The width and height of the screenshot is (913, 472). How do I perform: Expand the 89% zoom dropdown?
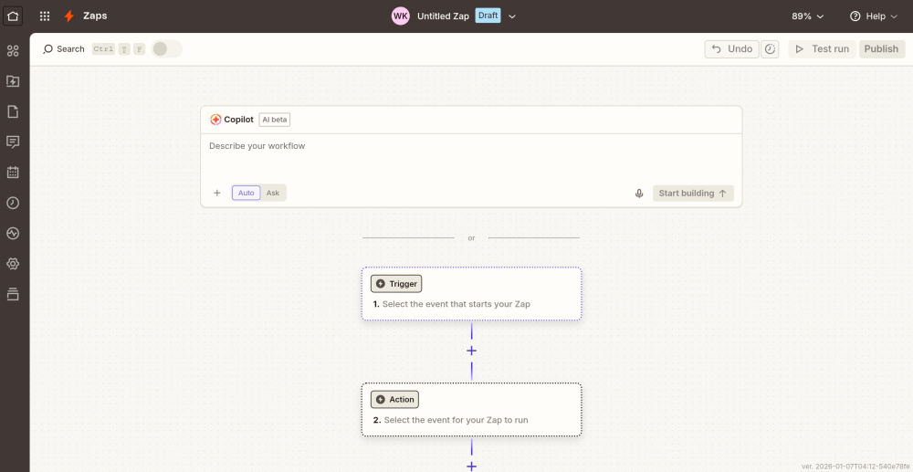(807, 16)
